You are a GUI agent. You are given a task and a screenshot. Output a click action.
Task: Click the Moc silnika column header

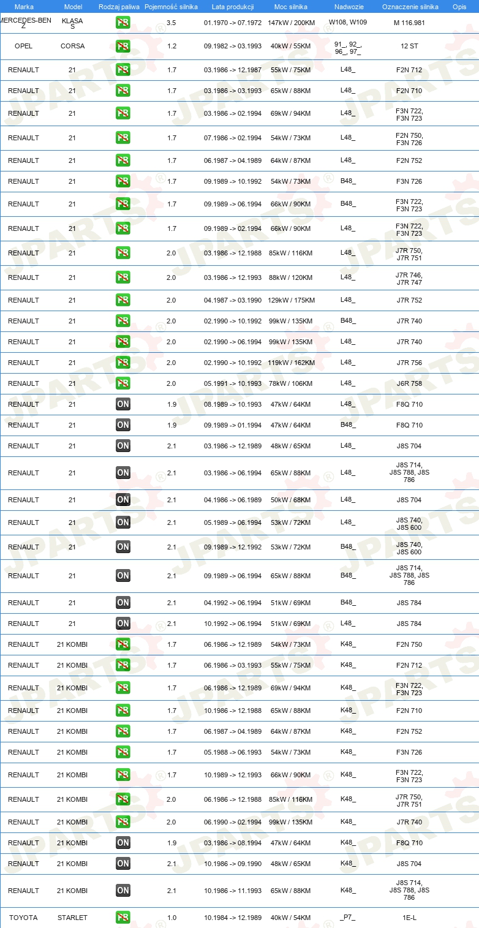291,6
